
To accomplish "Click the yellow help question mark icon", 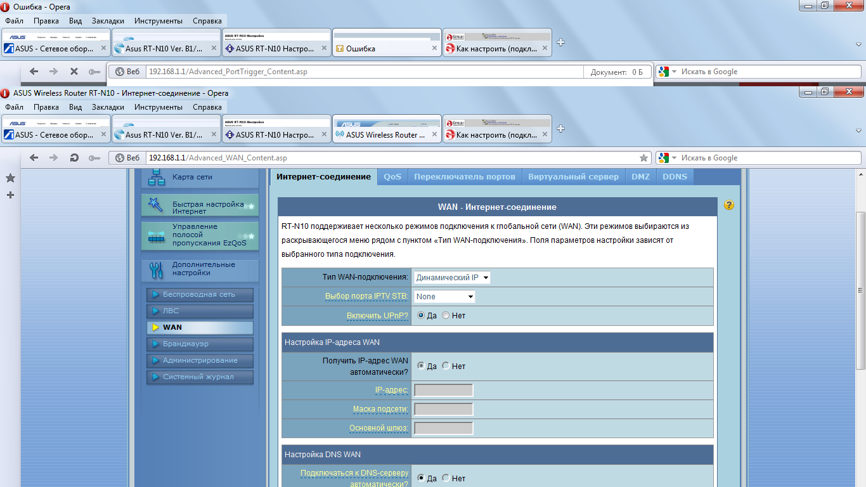I will click(x=728, y=205).
